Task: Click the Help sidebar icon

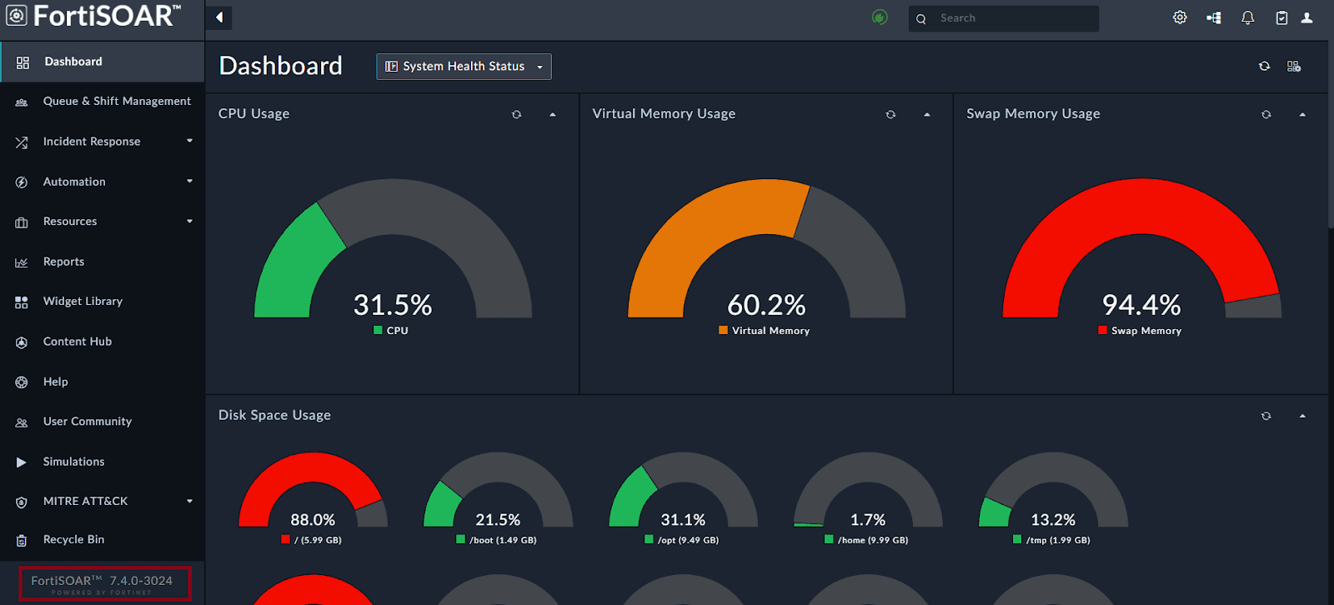Action: coord(22,382)
